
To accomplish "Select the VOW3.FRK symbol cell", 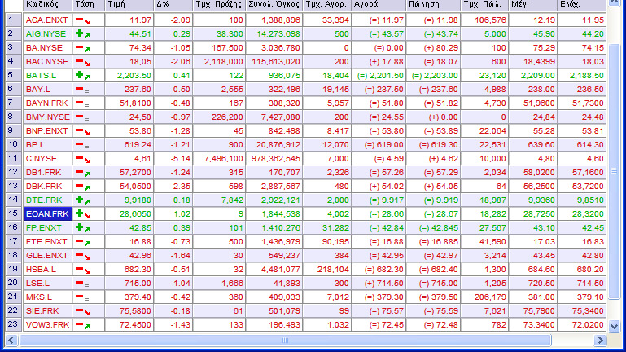I will [48, 325].
